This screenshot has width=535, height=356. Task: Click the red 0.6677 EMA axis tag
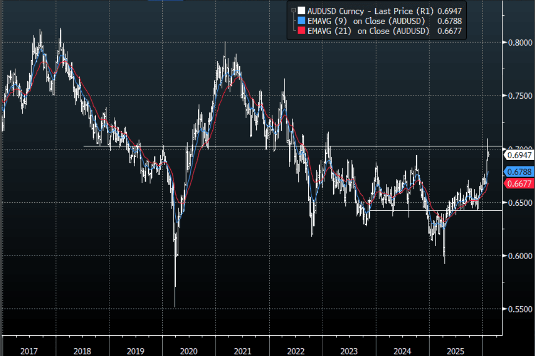click(x=518, y=183)
